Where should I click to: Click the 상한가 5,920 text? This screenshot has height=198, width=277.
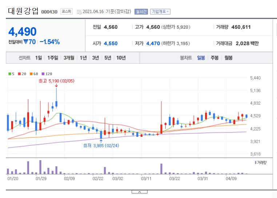pyautogui.click(x=176, y=27)
